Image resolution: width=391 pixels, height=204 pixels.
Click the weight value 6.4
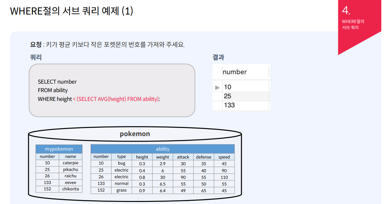163,191
